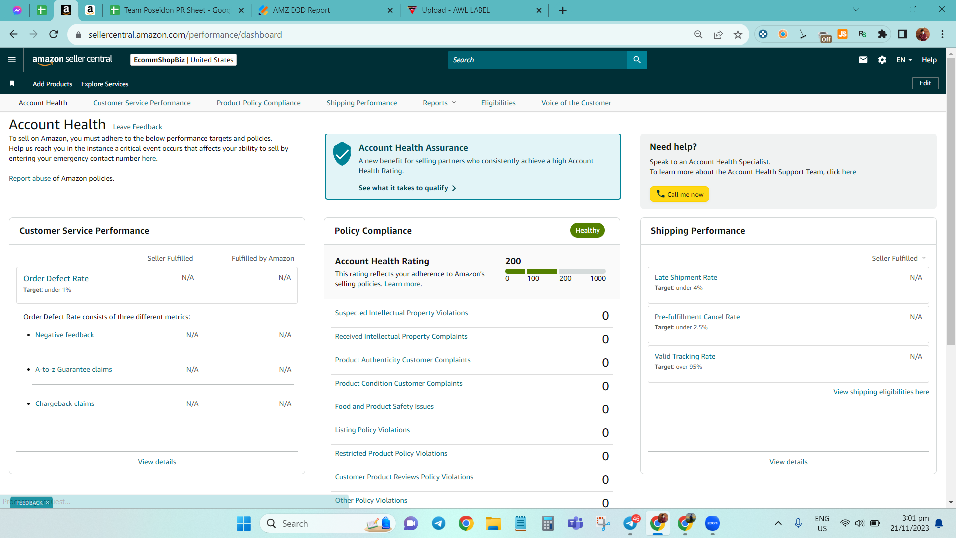Open the Seller Fulfilled dropdown in Shipping Performance
This screenshot has height=538, width=956.
click(x=899, y=258)
